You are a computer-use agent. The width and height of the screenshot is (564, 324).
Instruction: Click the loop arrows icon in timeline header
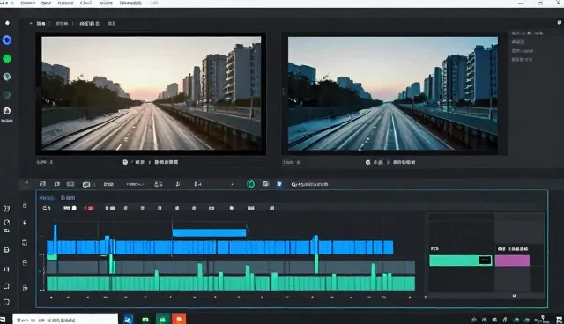(47, 208)
